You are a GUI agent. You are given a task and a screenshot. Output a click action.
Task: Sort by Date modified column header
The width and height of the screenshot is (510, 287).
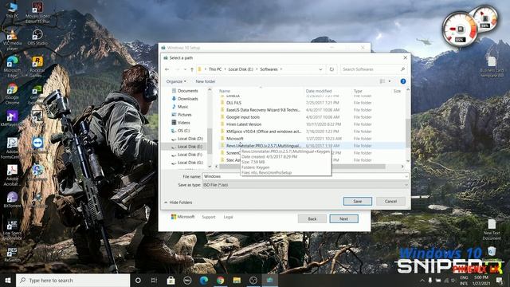pyautogui.click(x=319, y=91)
